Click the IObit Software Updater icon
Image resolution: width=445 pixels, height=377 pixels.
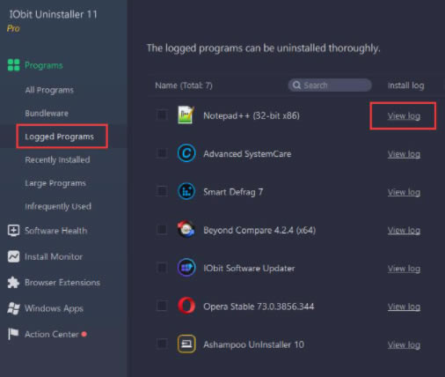click(186, 268)
